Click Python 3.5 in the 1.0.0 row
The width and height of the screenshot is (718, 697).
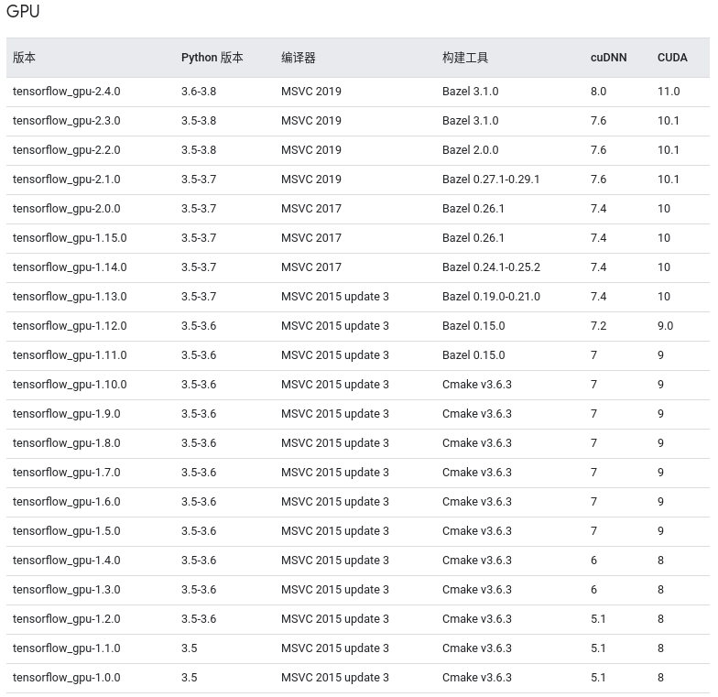tap(189, 678)
